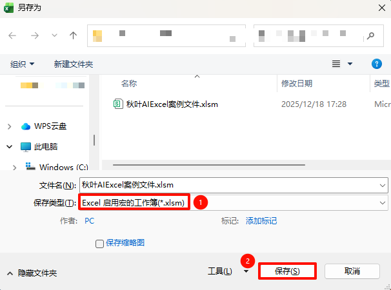This screenshot has width=391, height=290.
Task: Open the 组织 menu
Action: (22, 64)
